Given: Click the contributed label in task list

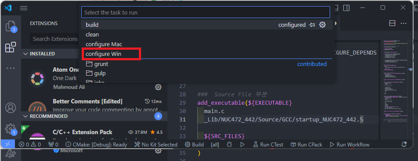Looking at the screenshot, I should (x=312, y=64).
